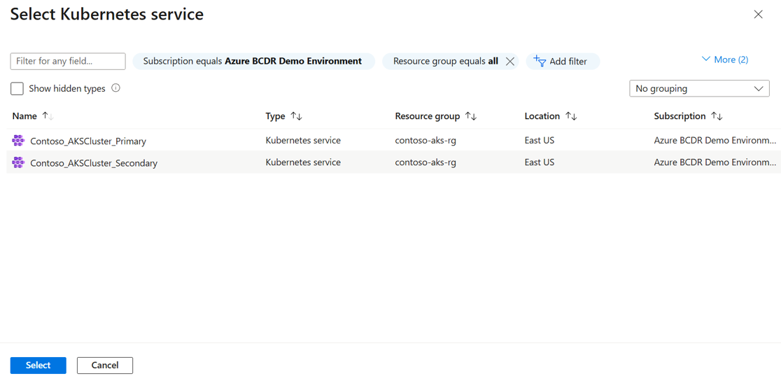Open the No grouping dropdown
This screenshot has width=781, height=376.
[699, 89]
